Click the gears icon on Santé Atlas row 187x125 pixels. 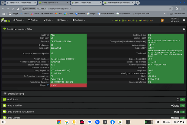[178, 99]
